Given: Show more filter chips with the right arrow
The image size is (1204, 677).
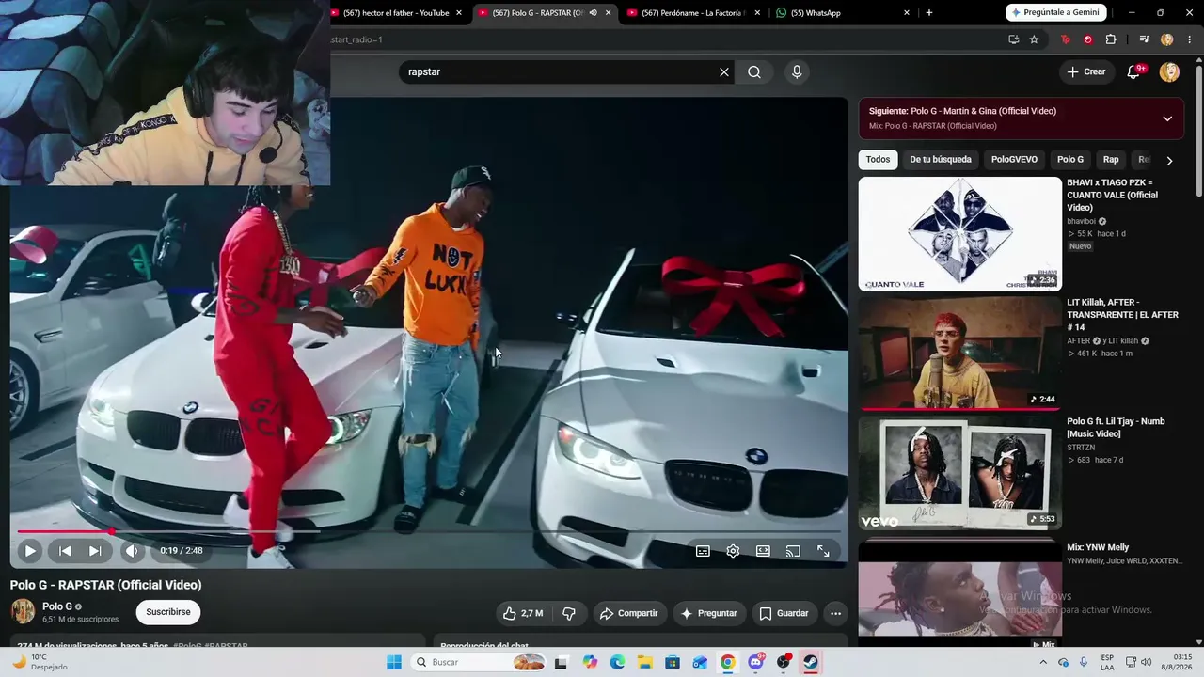Looking at the screenshot, I should [x=1169, y=161].
